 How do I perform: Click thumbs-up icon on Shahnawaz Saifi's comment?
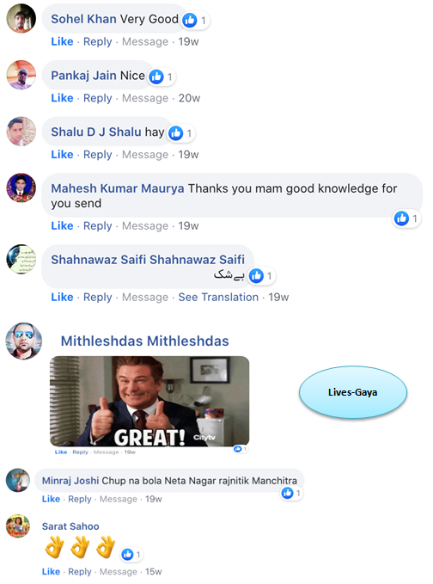point(256,276)
